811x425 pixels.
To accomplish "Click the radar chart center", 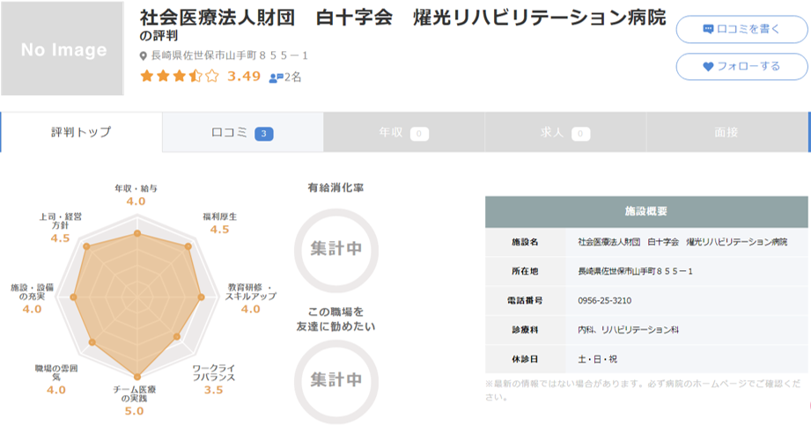I will (137, 297).
